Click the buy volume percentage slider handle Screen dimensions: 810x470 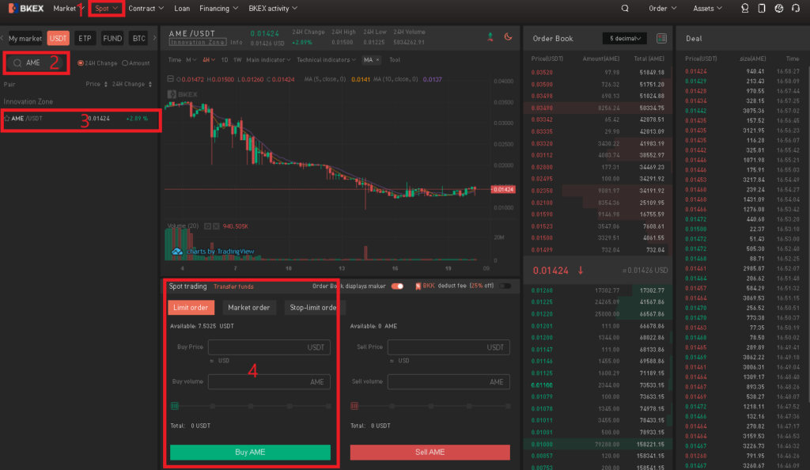(175, 406)
